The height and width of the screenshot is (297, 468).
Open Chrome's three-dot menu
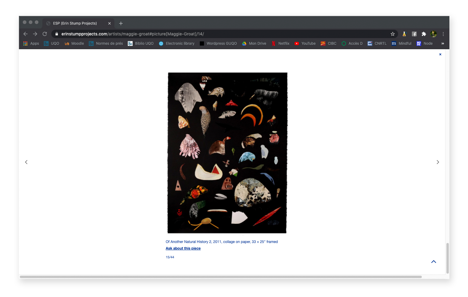pos(443,34)
